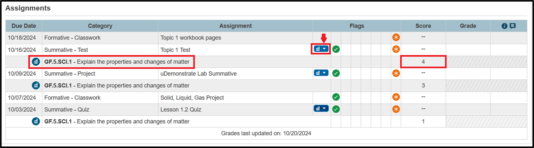Open the uDemonstrate Lab Summative assignment
Viewport: 534px width, 148px height.
198,74
